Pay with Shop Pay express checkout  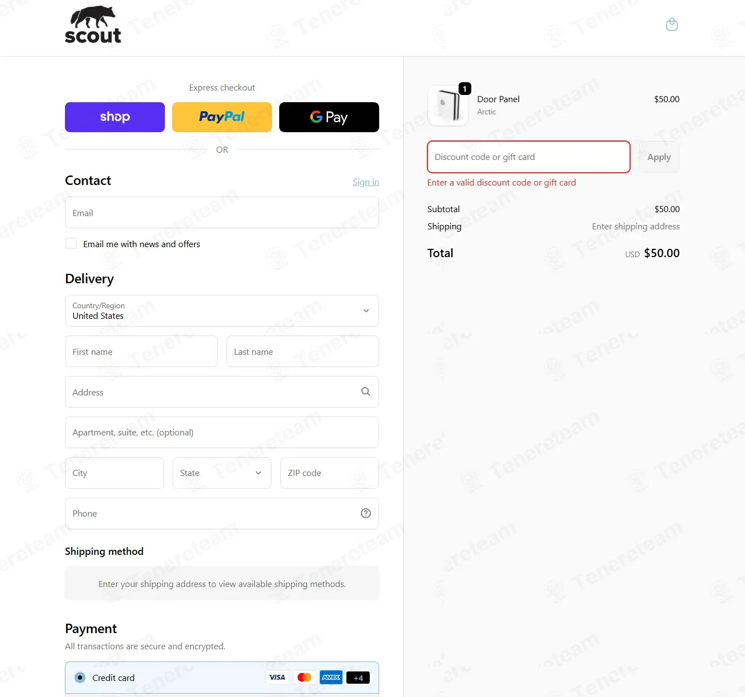115,117
